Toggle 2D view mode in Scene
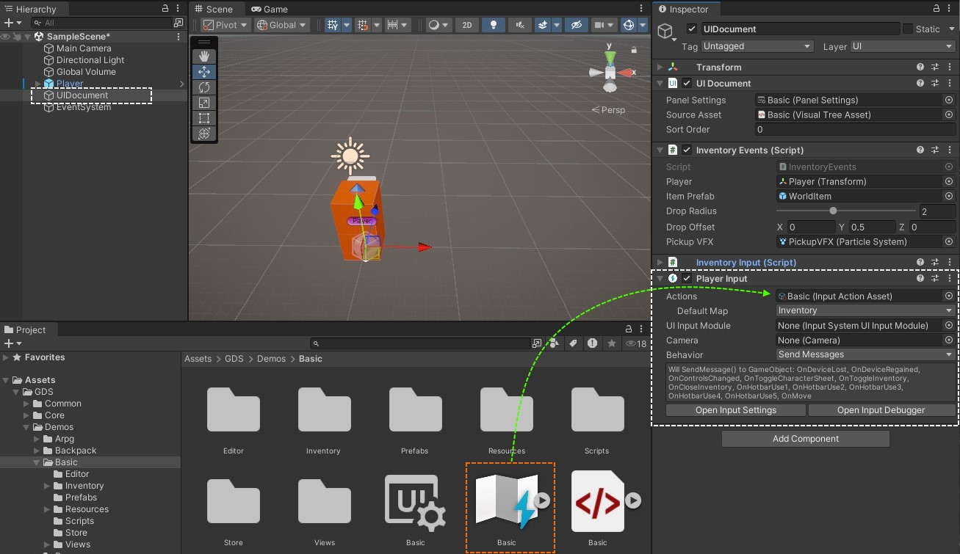Image resolution: width=960 pixels, height=554 pixels. pyautogui.click(x=467, y=25)
